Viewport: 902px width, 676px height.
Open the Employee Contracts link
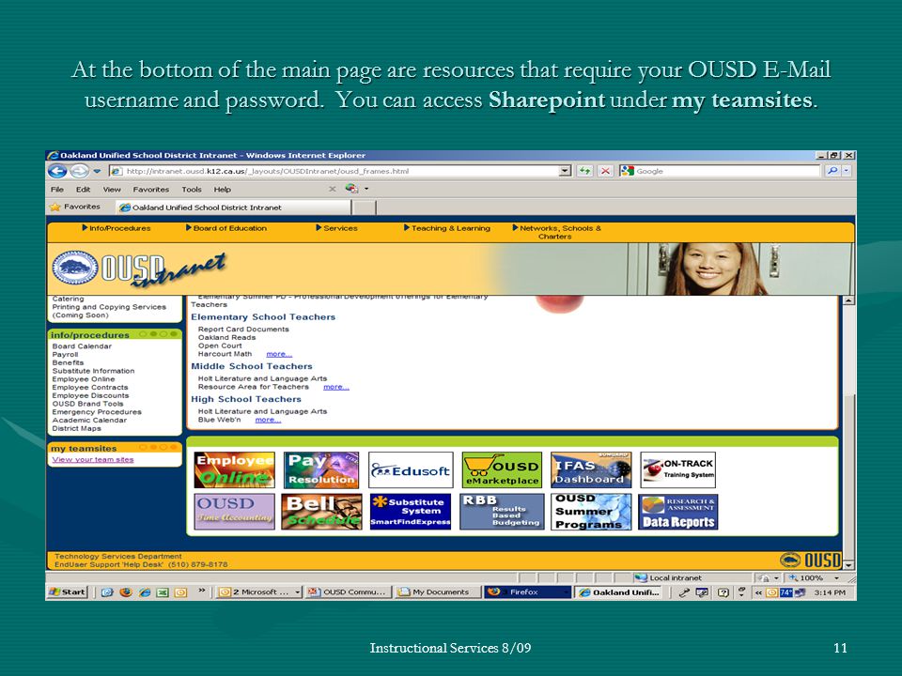tap(90, 388)
